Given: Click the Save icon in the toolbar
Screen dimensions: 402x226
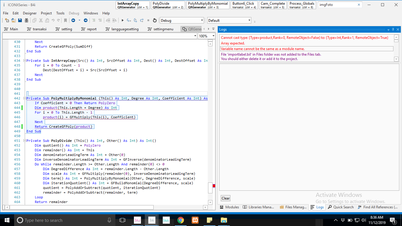Looking at the screenshot, I should pyautogui.click(x=20, y=20).
